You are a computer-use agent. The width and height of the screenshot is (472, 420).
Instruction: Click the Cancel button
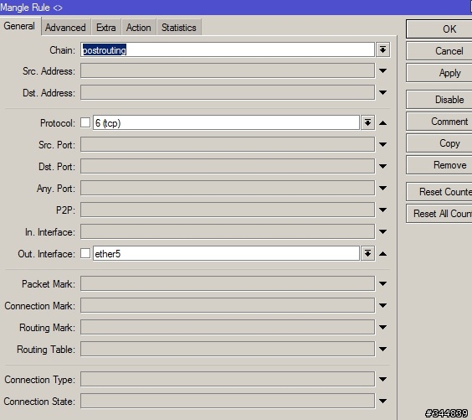pyautogui.click(x=439, y=51)
